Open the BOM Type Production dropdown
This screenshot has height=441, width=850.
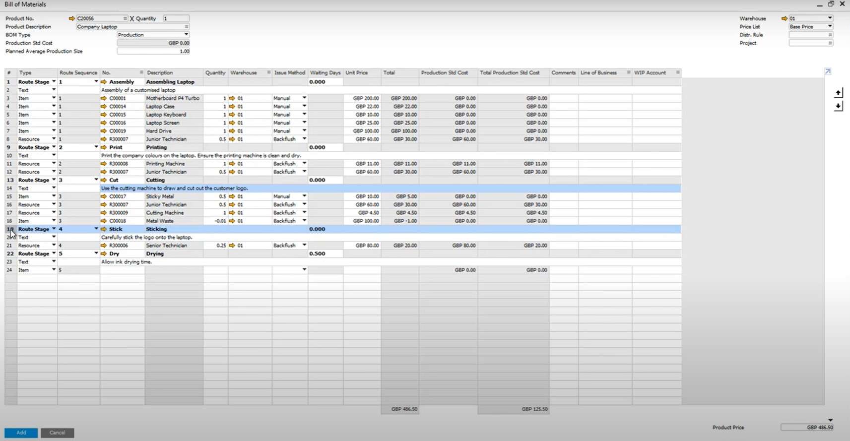coord(186,35)
